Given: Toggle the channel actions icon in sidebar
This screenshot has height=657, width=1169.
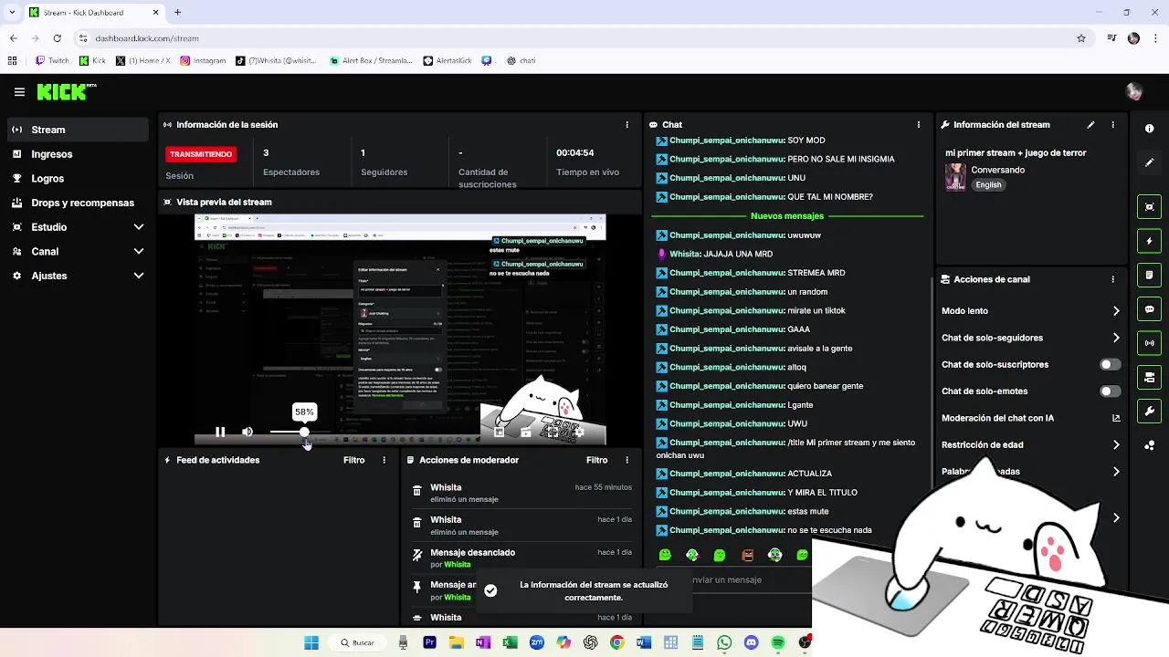Looking at the screenshot, I should (1150, 377).
